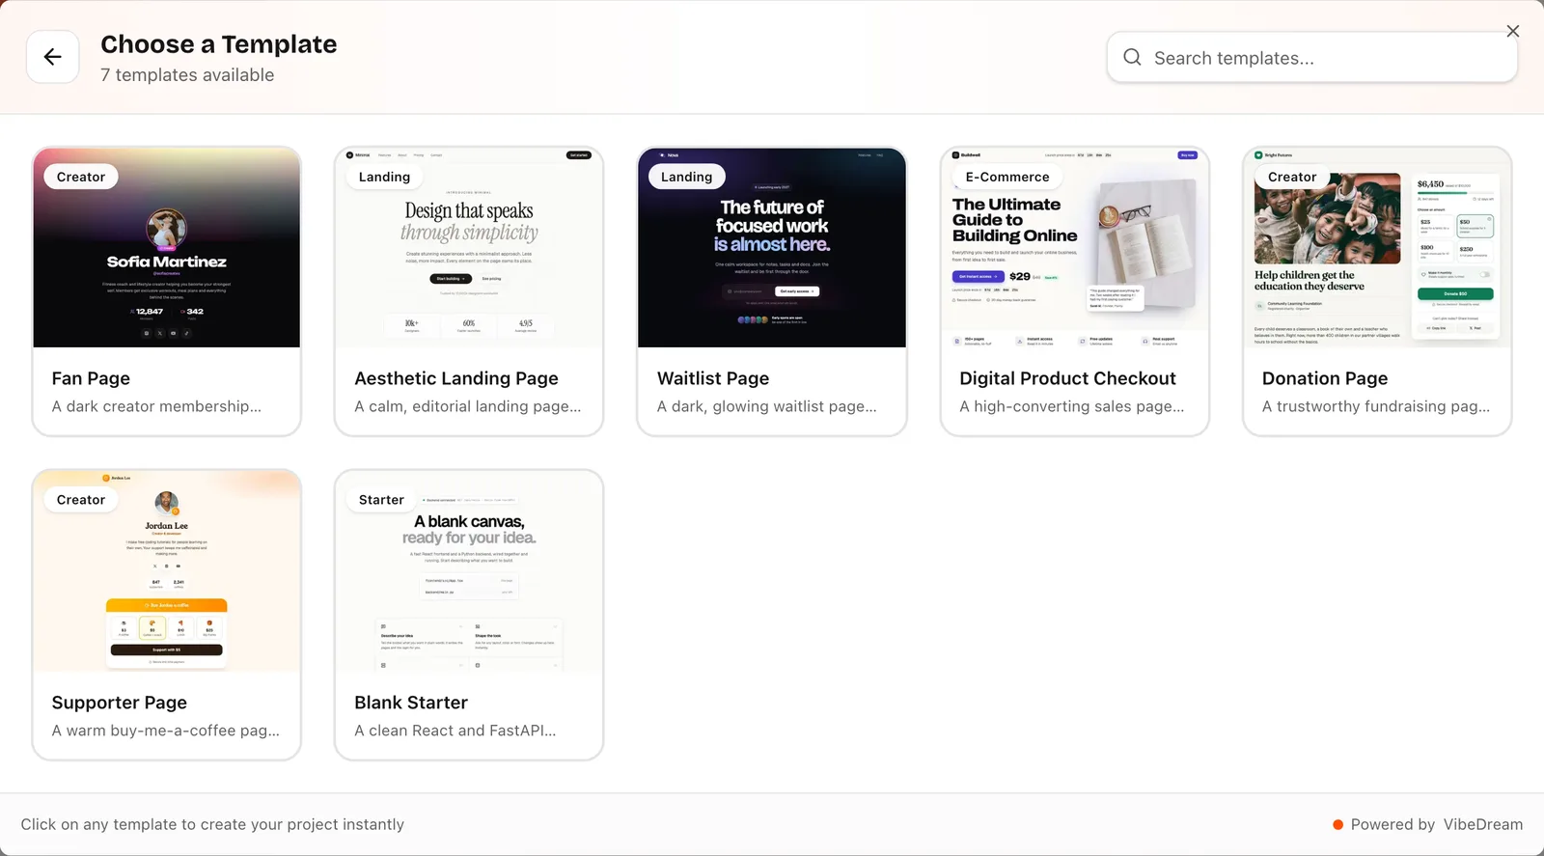Select the Fan Page title
The width and height of the screenshot is (1544, 856).
(x=91, y=378)
